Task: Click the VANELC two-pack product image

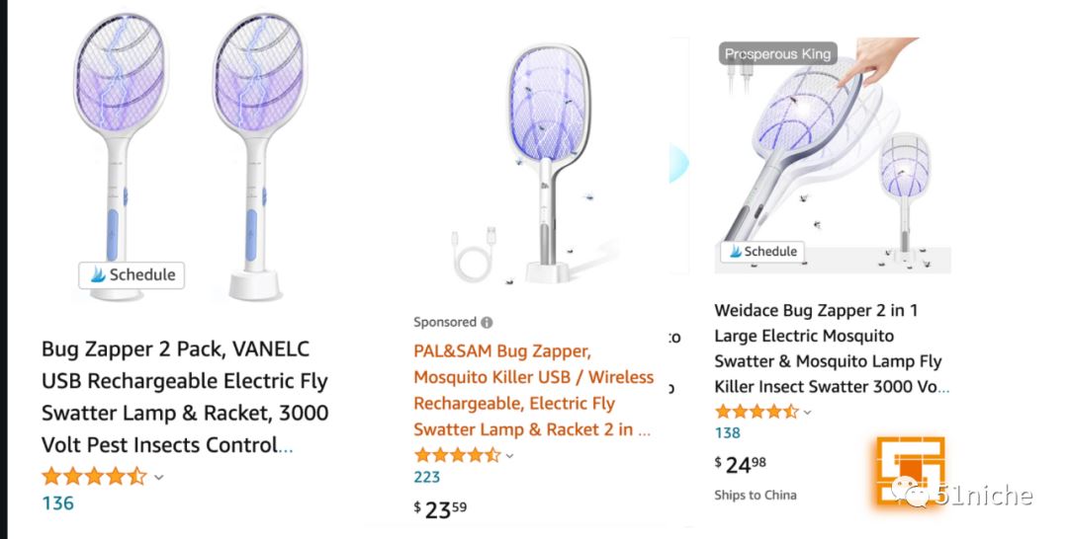Action: [x=190, y=156]
